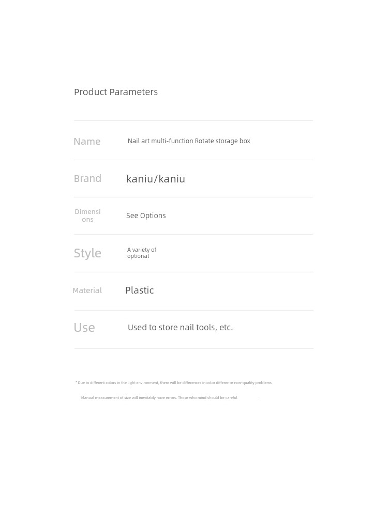The height and width of the screenshot is (506, 388).
Task: Click the Nail art multi-function storage box text
Action: [189, 141]
